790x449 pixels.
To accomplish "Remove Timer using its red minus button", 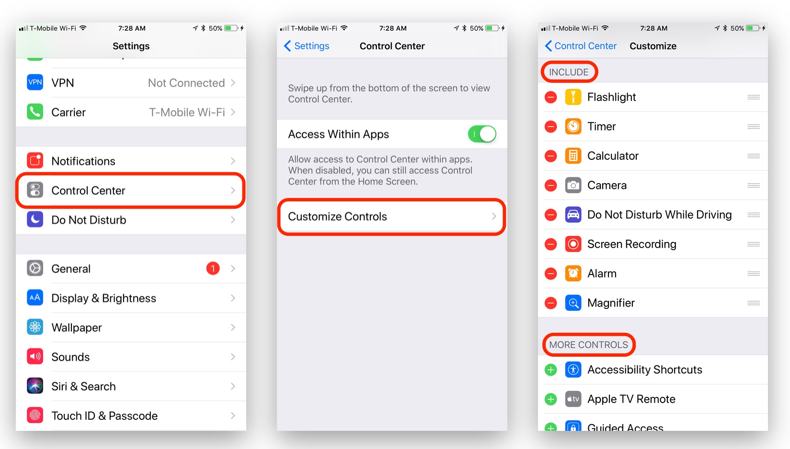I will (x=551, y=127).
